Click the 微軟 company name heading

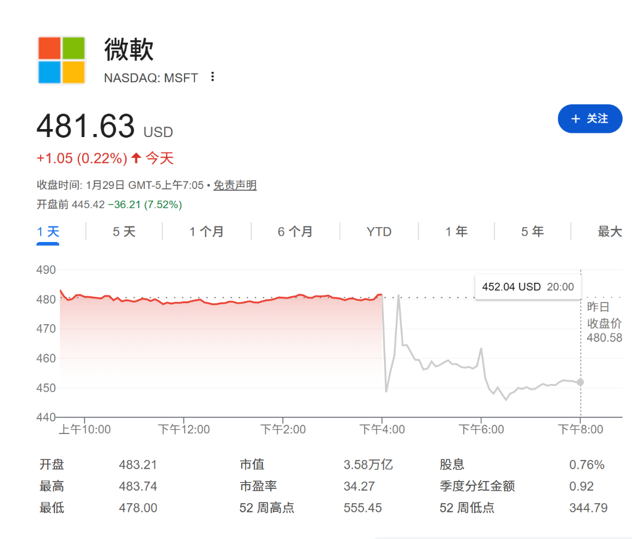pos(129,49)
